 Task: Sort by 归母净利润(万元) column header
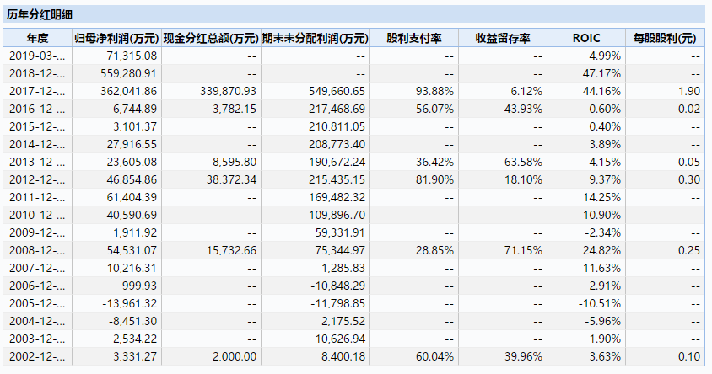116,39
